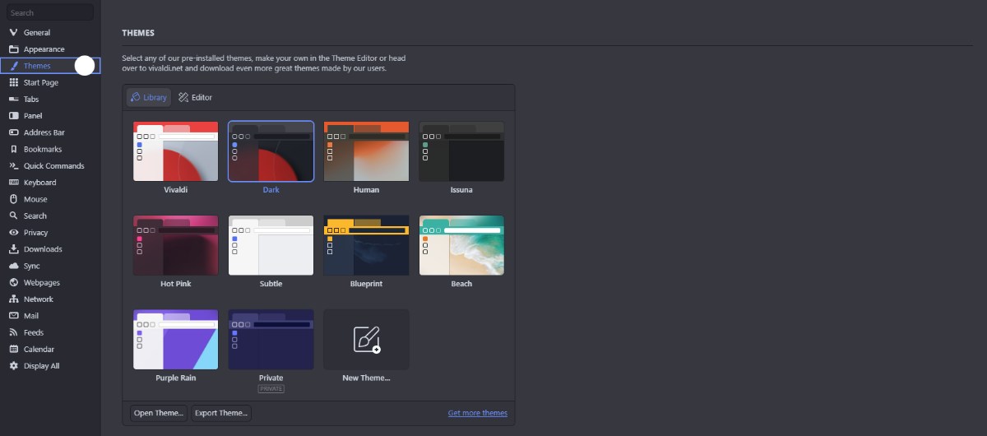Click the Webpages globe icon
987x436 pixels.
tap(13, 282)
